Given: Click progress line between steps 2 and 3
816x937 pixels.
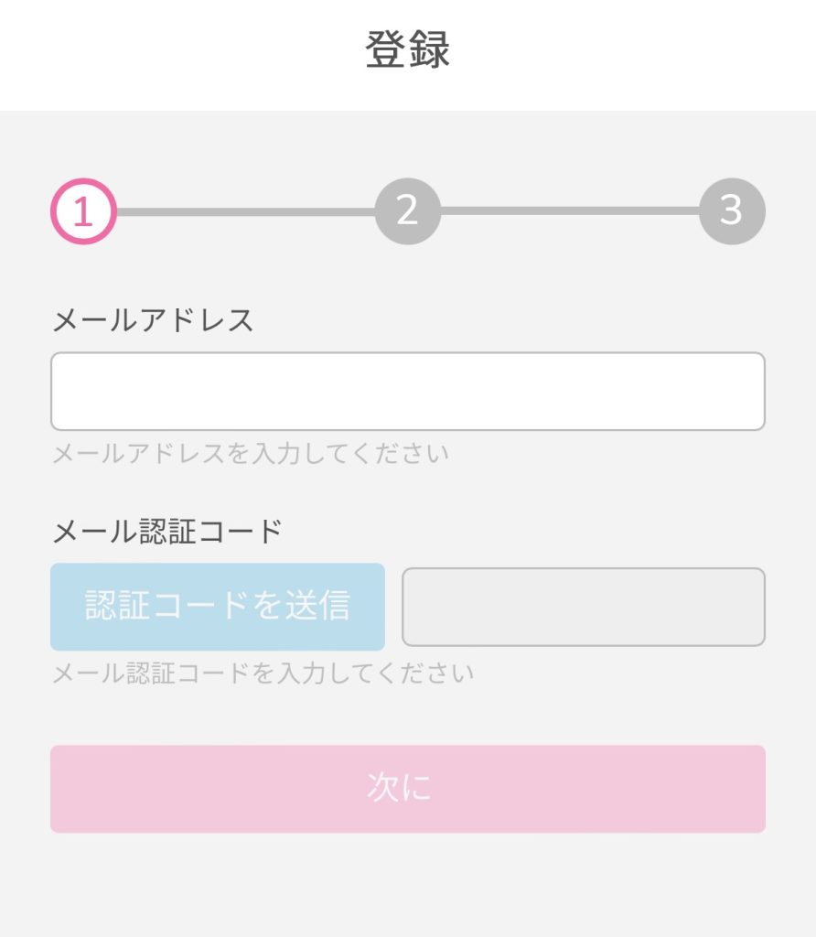Looking at the screenshot, I should click(571, 211).
